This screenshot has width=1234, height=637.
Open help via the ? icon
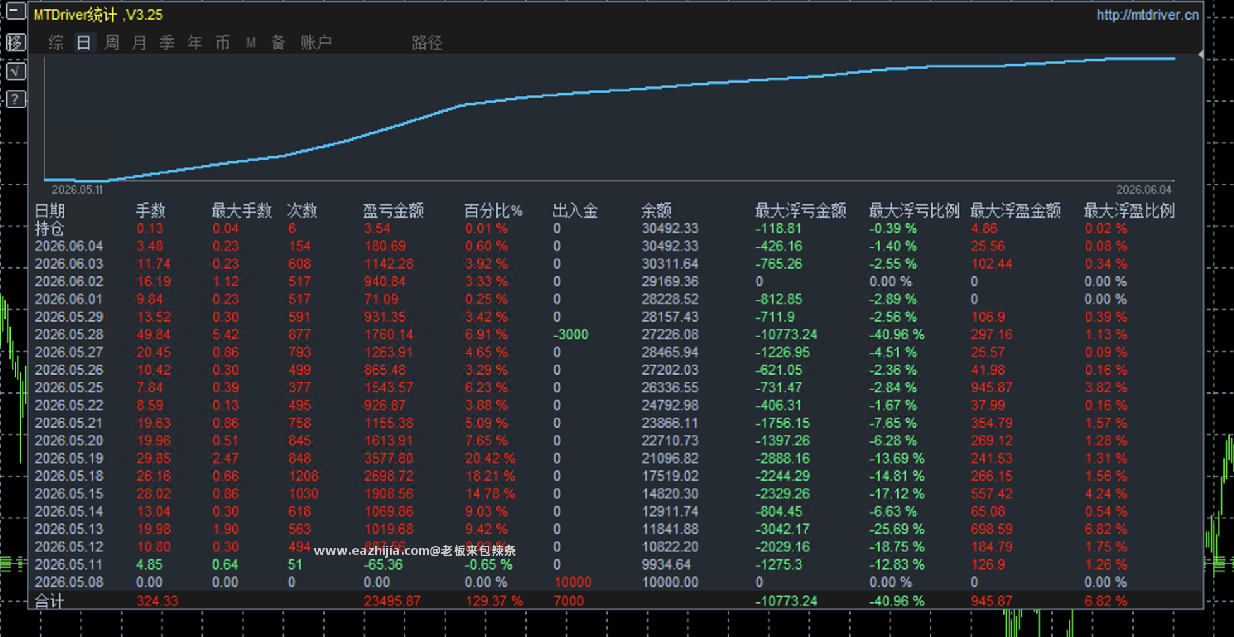(16, 100)
